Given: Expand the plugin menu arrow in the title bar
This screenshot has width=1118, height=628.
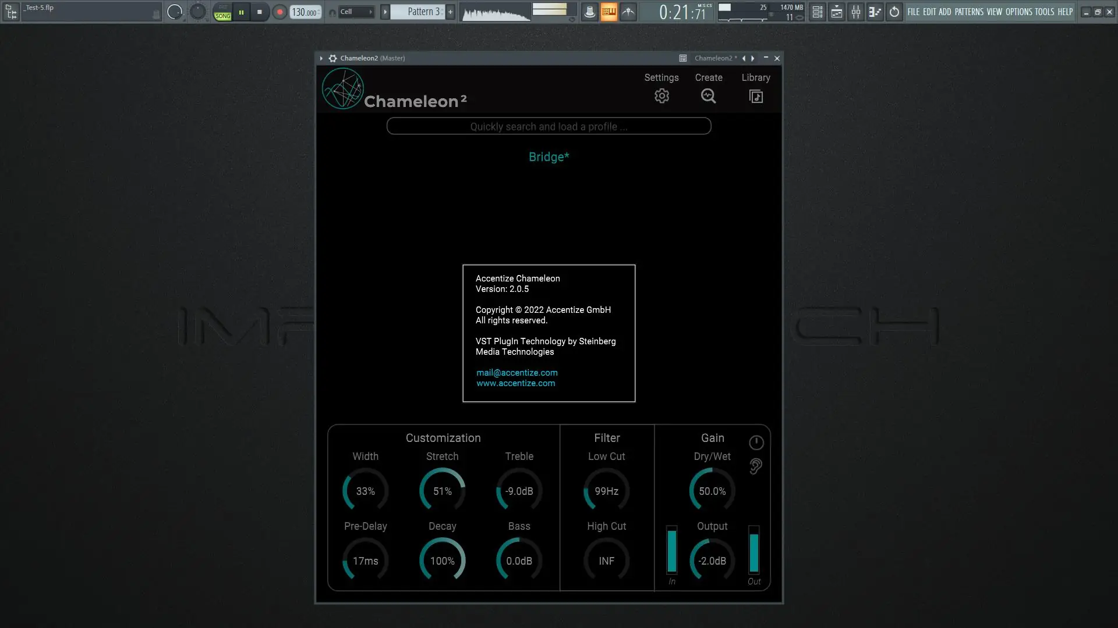Looking at the screenshot, I should [x=321, y=58].
